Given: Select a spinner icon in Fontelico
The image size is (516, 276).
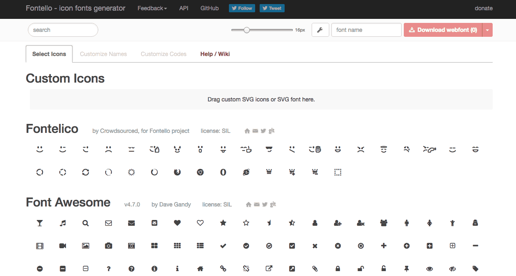Looking at the screenshot, I should pos(40,172).
